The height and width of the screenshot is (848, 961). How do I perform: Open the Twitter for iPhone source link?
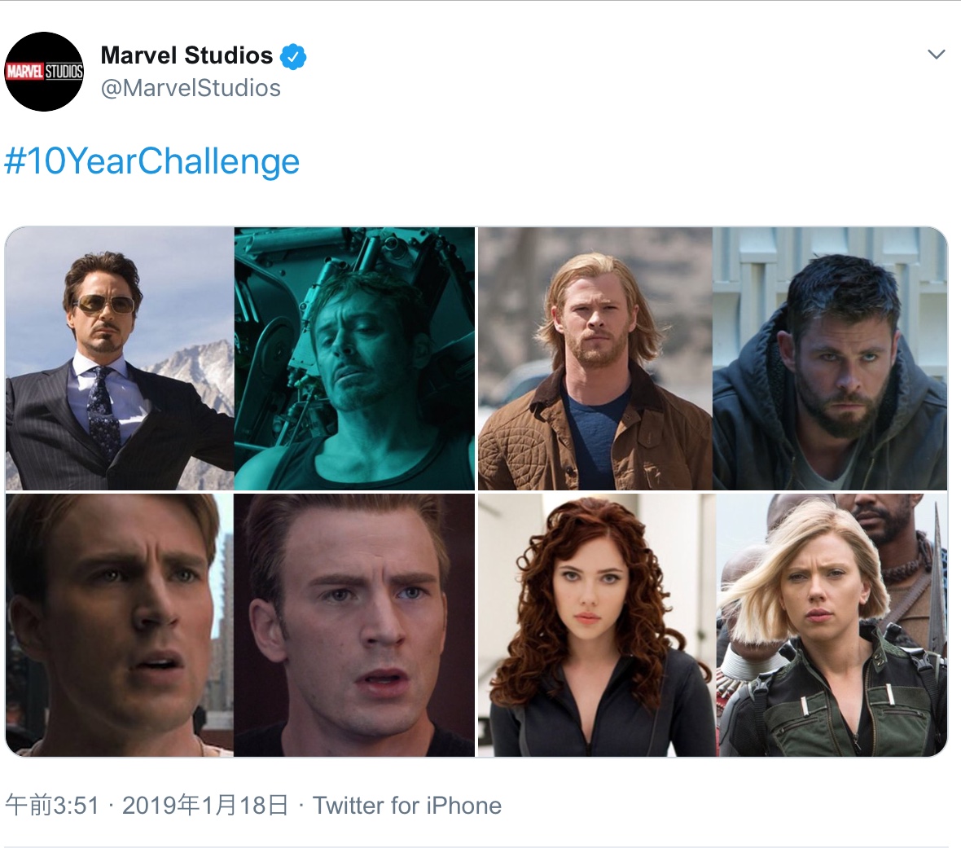[407, 806]
